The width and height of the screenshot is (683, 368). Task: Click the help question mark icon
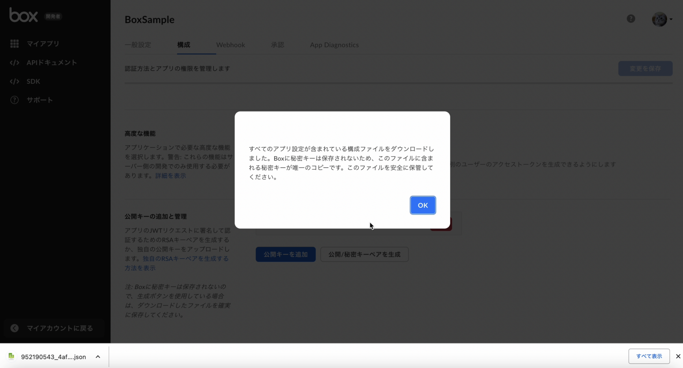tap(631, 19)
